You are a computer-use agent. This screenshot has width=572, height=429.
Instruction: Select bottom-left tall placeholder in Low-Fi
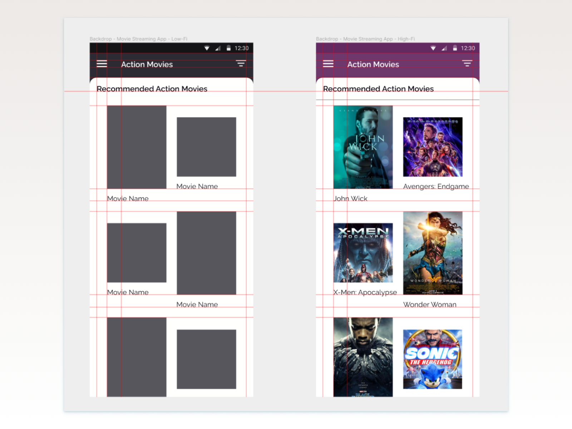click(x=137, y=357)
